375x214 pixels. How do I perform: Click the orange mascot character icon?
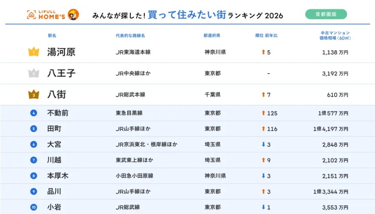73,14
